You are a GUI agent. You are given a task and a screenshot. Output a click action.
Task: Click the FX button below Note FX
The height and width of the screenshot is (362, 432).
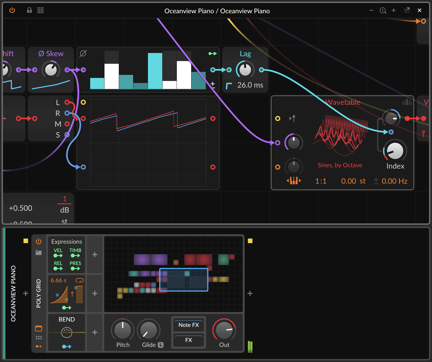tap(188, 340)
